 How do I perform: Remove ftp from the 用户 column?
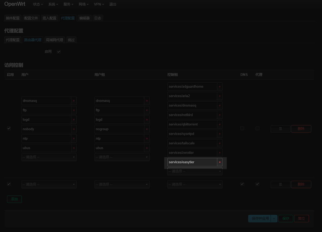(74, 110)
